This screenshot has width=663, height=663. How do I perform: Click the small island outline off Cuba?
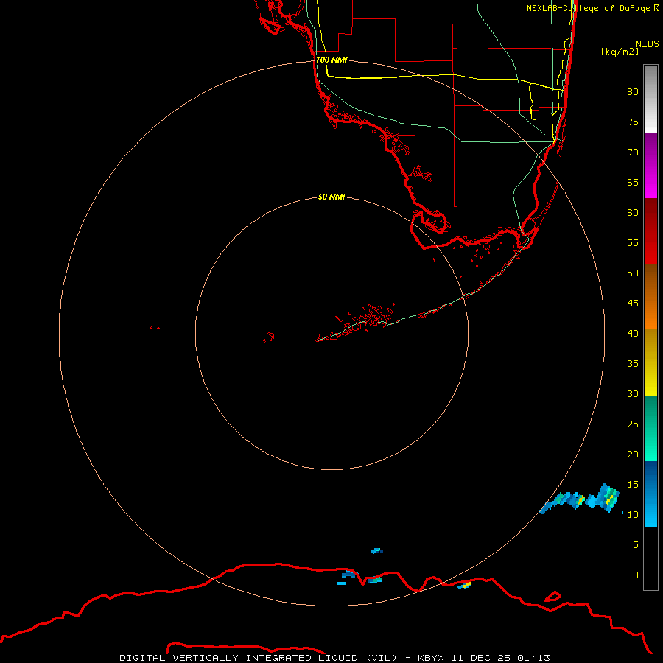pyautogui.click(x=552, y=597)
